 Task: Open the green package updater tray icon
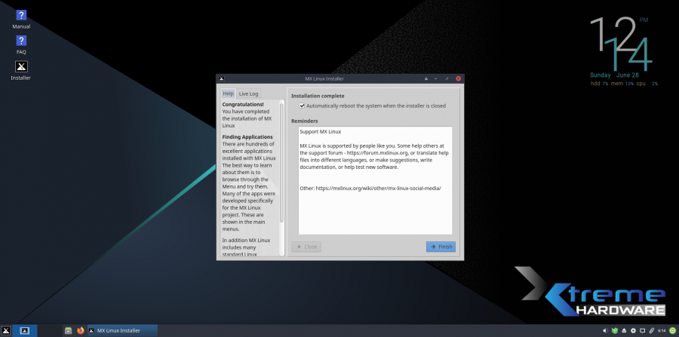(615, 330)
